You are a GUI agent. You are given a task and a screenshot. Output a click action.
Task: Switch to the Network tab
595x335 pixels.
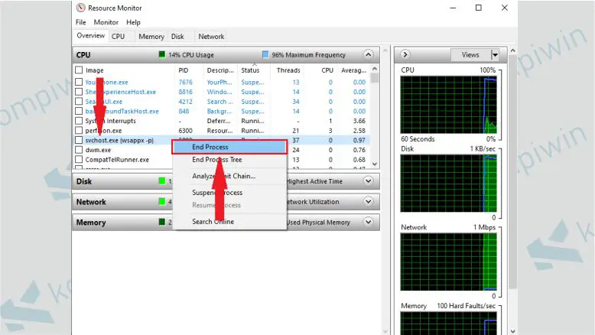[x=211, y=37]
